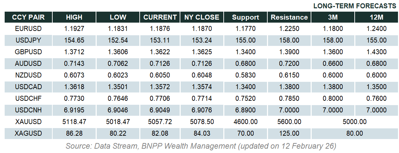Select the Support column header

[x=245, y=17]
